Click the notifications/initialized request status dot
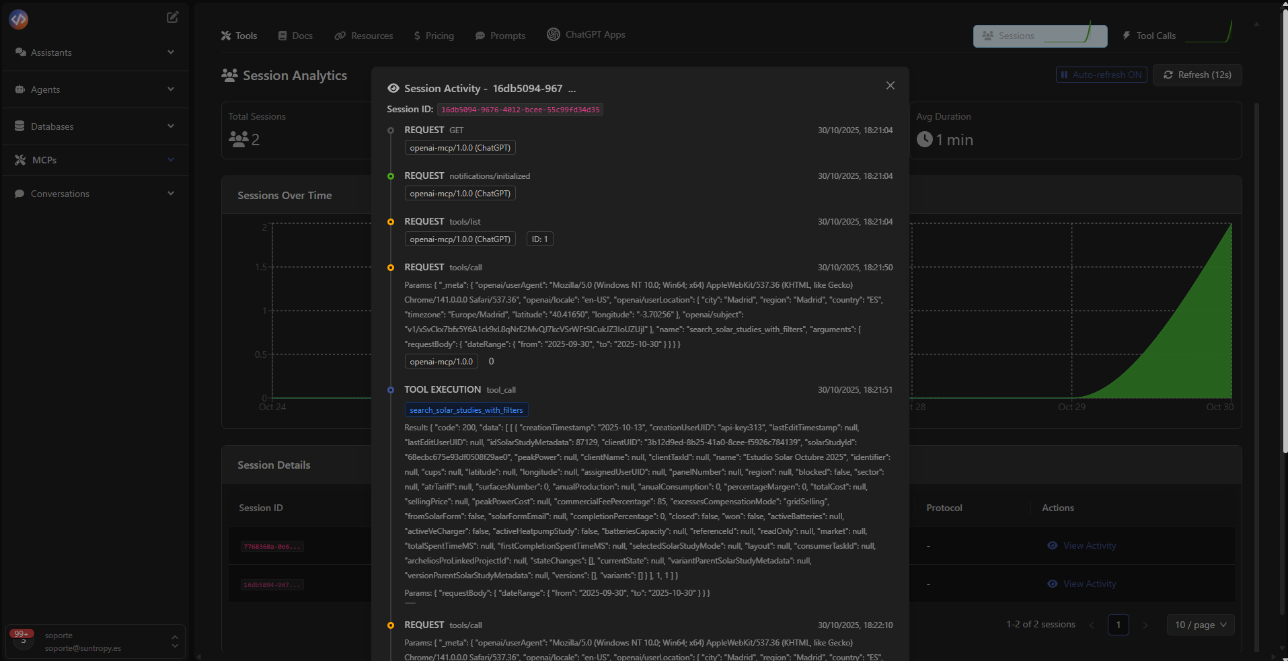This screenshot has width=1288, height=661. click(391, 176)
